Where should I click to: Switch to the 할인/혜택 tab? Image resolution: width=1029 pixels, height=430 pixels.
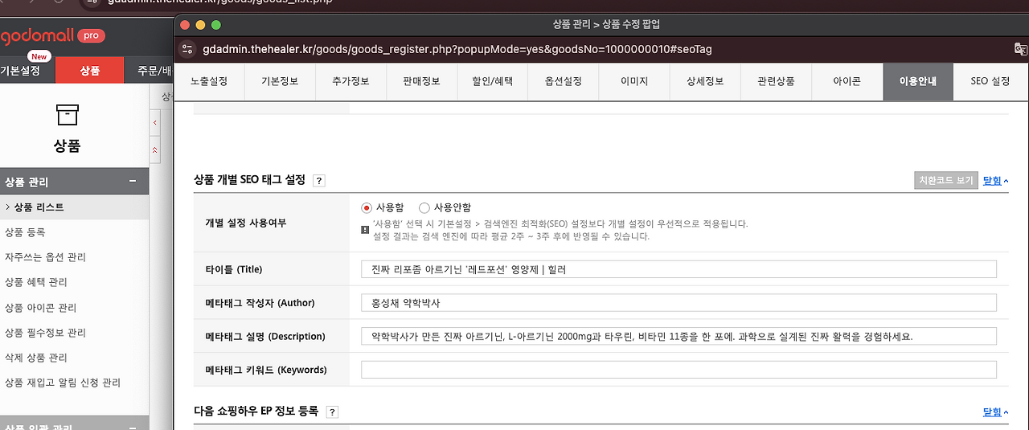(492, 81)
